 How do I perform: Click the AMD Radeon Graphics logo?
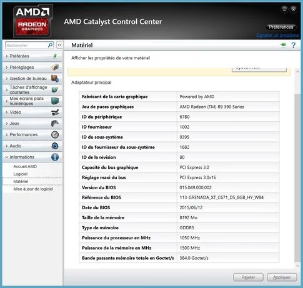(x=32, y=21)
